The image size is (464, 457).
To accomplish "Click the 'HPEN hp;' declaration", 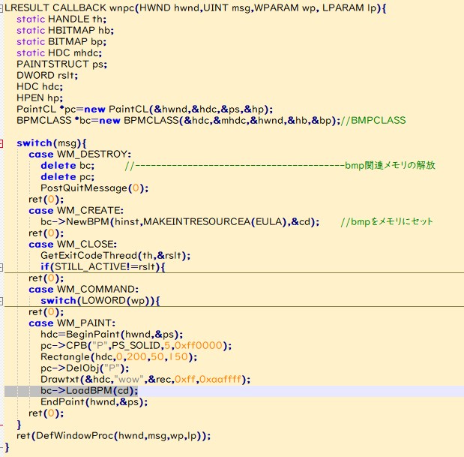I will 40,98.
